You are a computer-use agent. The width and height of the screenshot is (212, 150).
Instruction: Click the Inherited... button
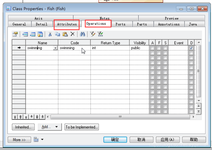23,127
